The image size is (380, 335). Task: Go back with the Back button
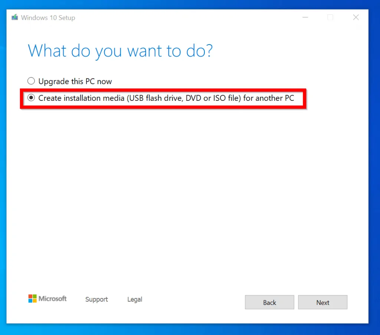click(269, 302)
